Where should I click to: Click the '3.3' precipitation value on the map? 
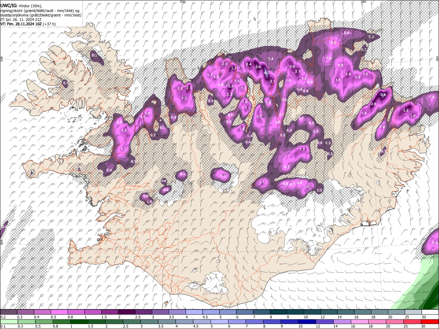[x=230, y=86]
